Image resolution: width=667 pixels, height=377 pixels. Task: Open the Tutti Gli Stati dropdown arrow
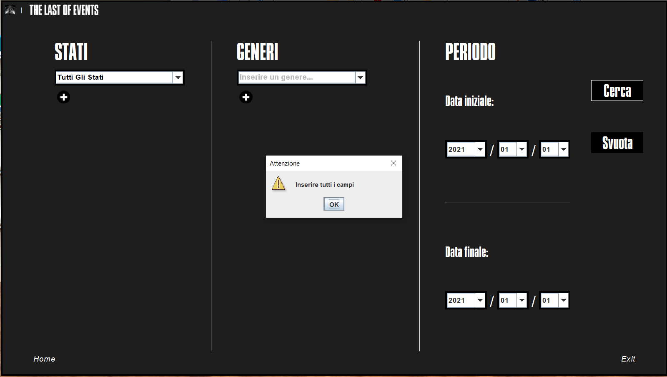tap(178, 78)
